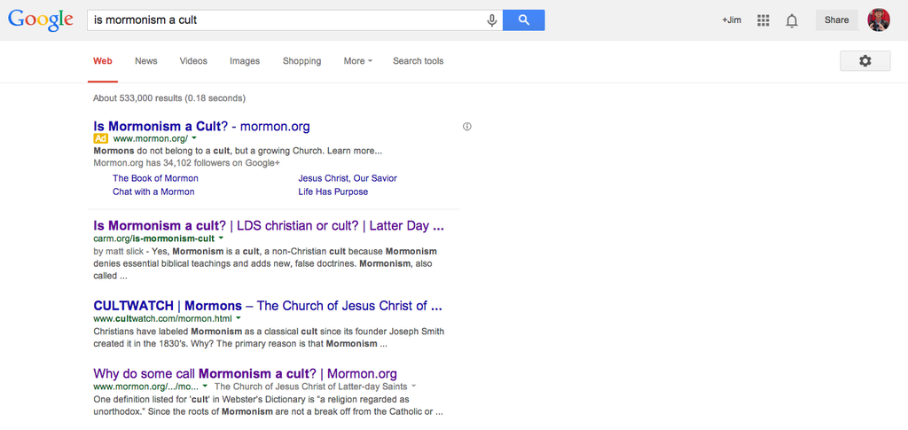Select the Web tab
This screenshot has width=908, height=430.
tap(103, 61)
